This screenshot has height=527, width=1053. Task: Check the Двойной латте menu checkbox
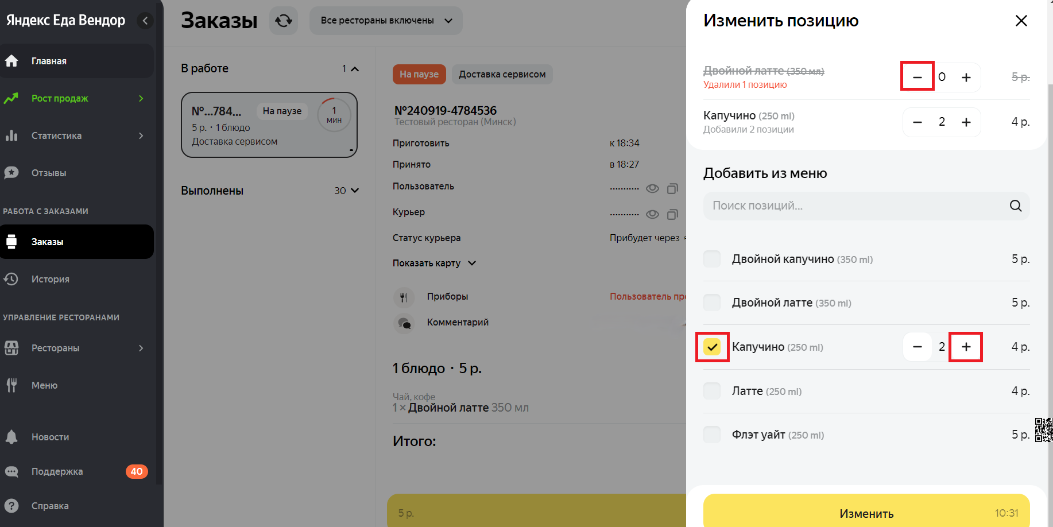(x=712, y=303)
